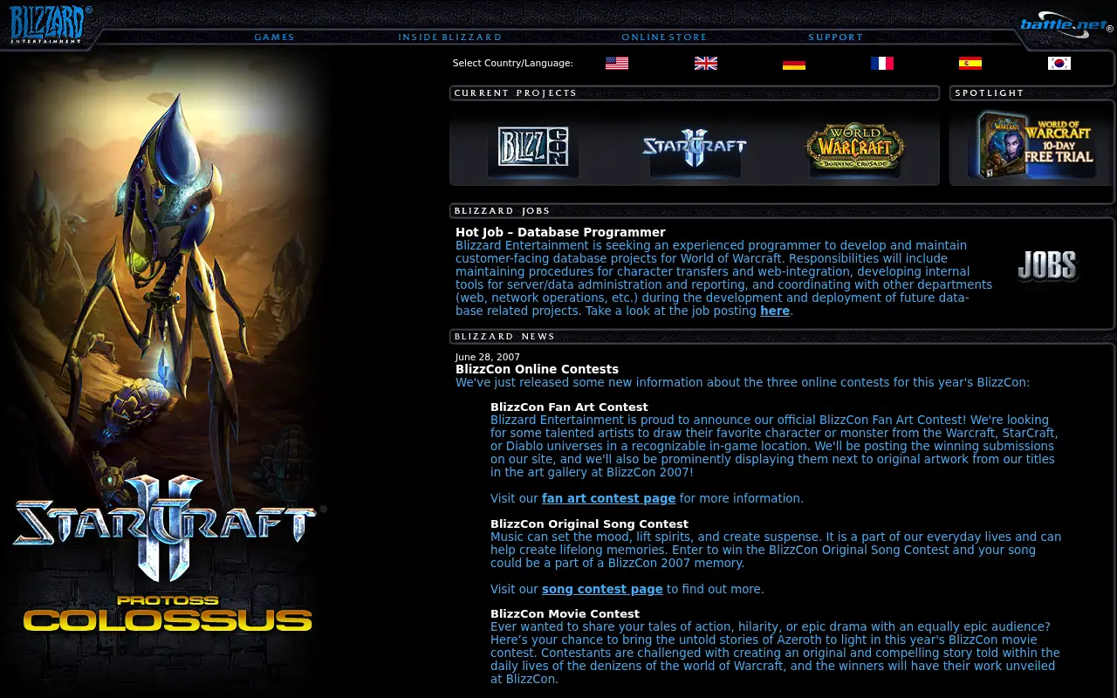Viewport: 1117px width, 698px height.
Task: Click the BlizzCon Original Song Contest heading
Action: [x=589, y=524]
